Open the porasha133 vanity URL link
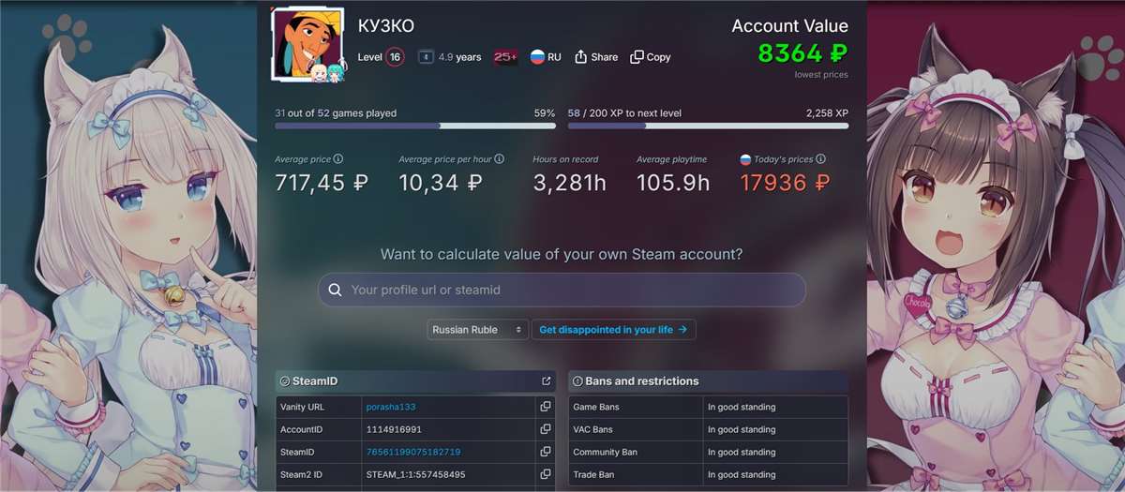The height and width of the screenshot is (492, 1125). tap(390, 407)
